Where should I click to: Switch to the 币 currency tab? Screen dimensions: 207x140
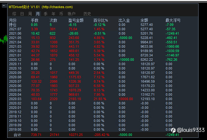click(x=61, y=14)
